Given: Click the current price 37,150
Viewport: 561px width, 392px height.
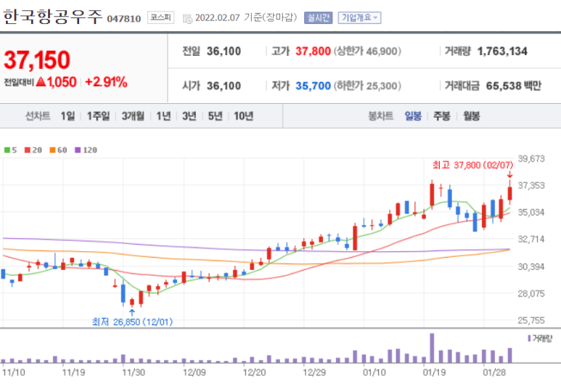Looking at the screenshot, I should (37, 60).
